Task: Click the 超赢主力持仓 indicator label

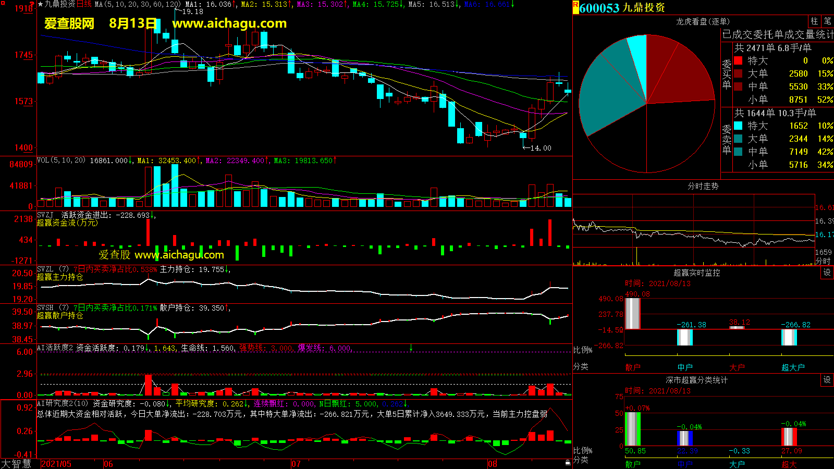Action: point(60,277)
